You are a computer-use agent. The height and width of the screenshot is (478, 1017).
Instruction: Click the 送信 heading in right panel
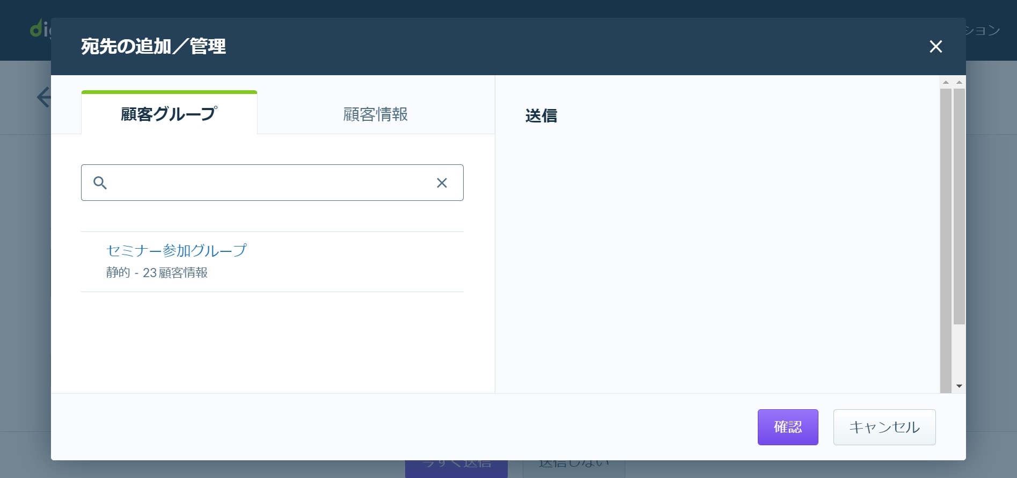[x=541, y=115]
